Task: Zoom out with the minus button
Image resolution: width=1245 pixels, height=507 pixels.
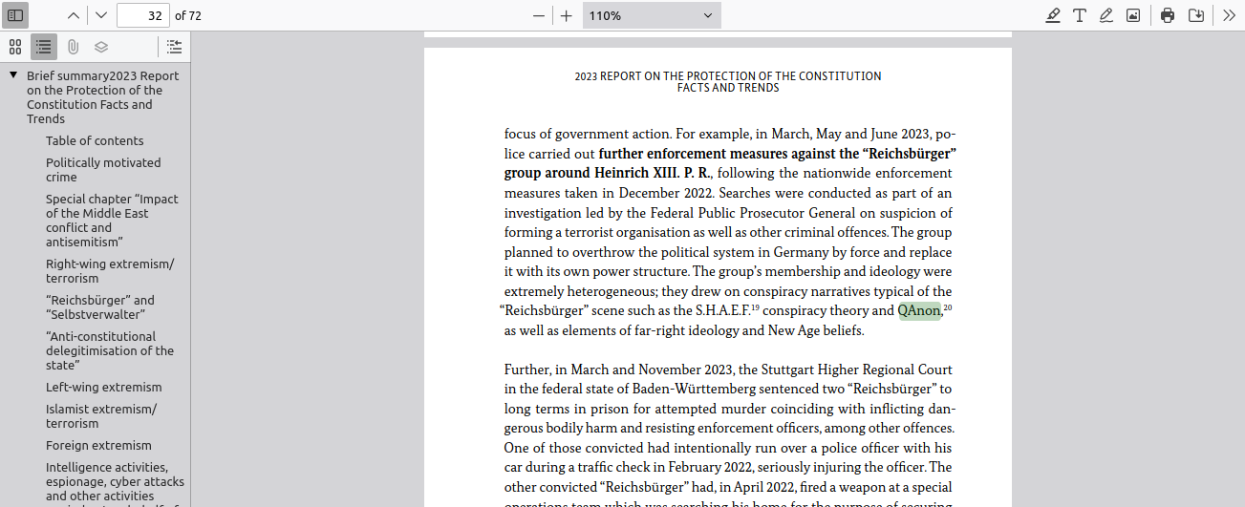Action: pos(539,15)
